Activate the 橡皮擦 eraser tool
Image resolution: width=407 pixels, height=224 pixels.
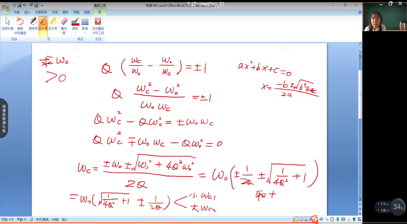pyautogui.click(x=64, y=25)
